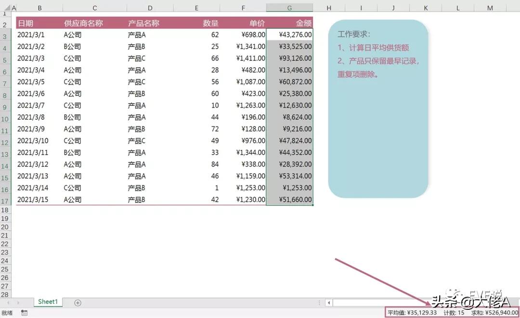
Task: Click the 单价 header cell
Action: click(x=243, y=23)
